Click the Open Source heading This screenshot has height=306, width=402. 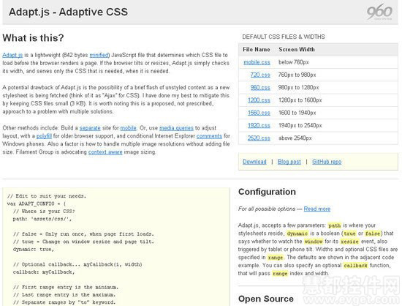click(266, 299)
